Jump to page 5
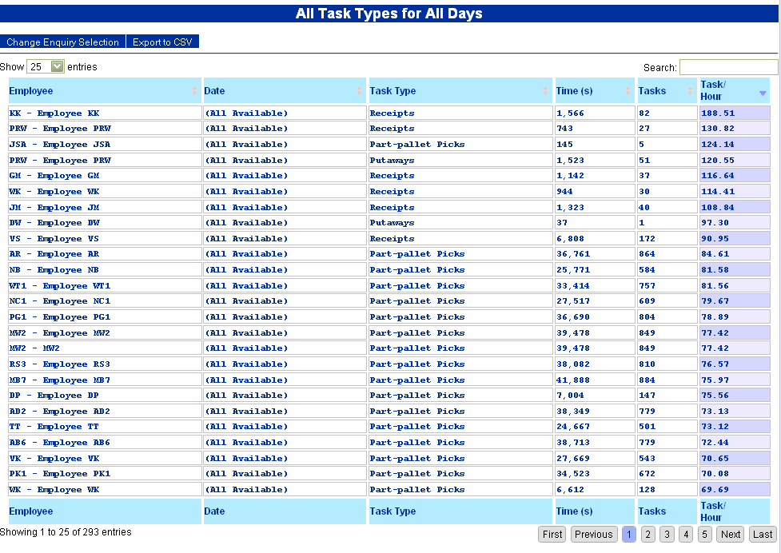Screen dimensions: 781x553 click(x=705, y=534)
